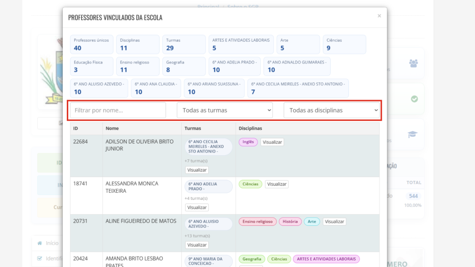The image size is (475, 267).
Task: Click the checked-square icon in the sidebar
Action: point(40,258)
